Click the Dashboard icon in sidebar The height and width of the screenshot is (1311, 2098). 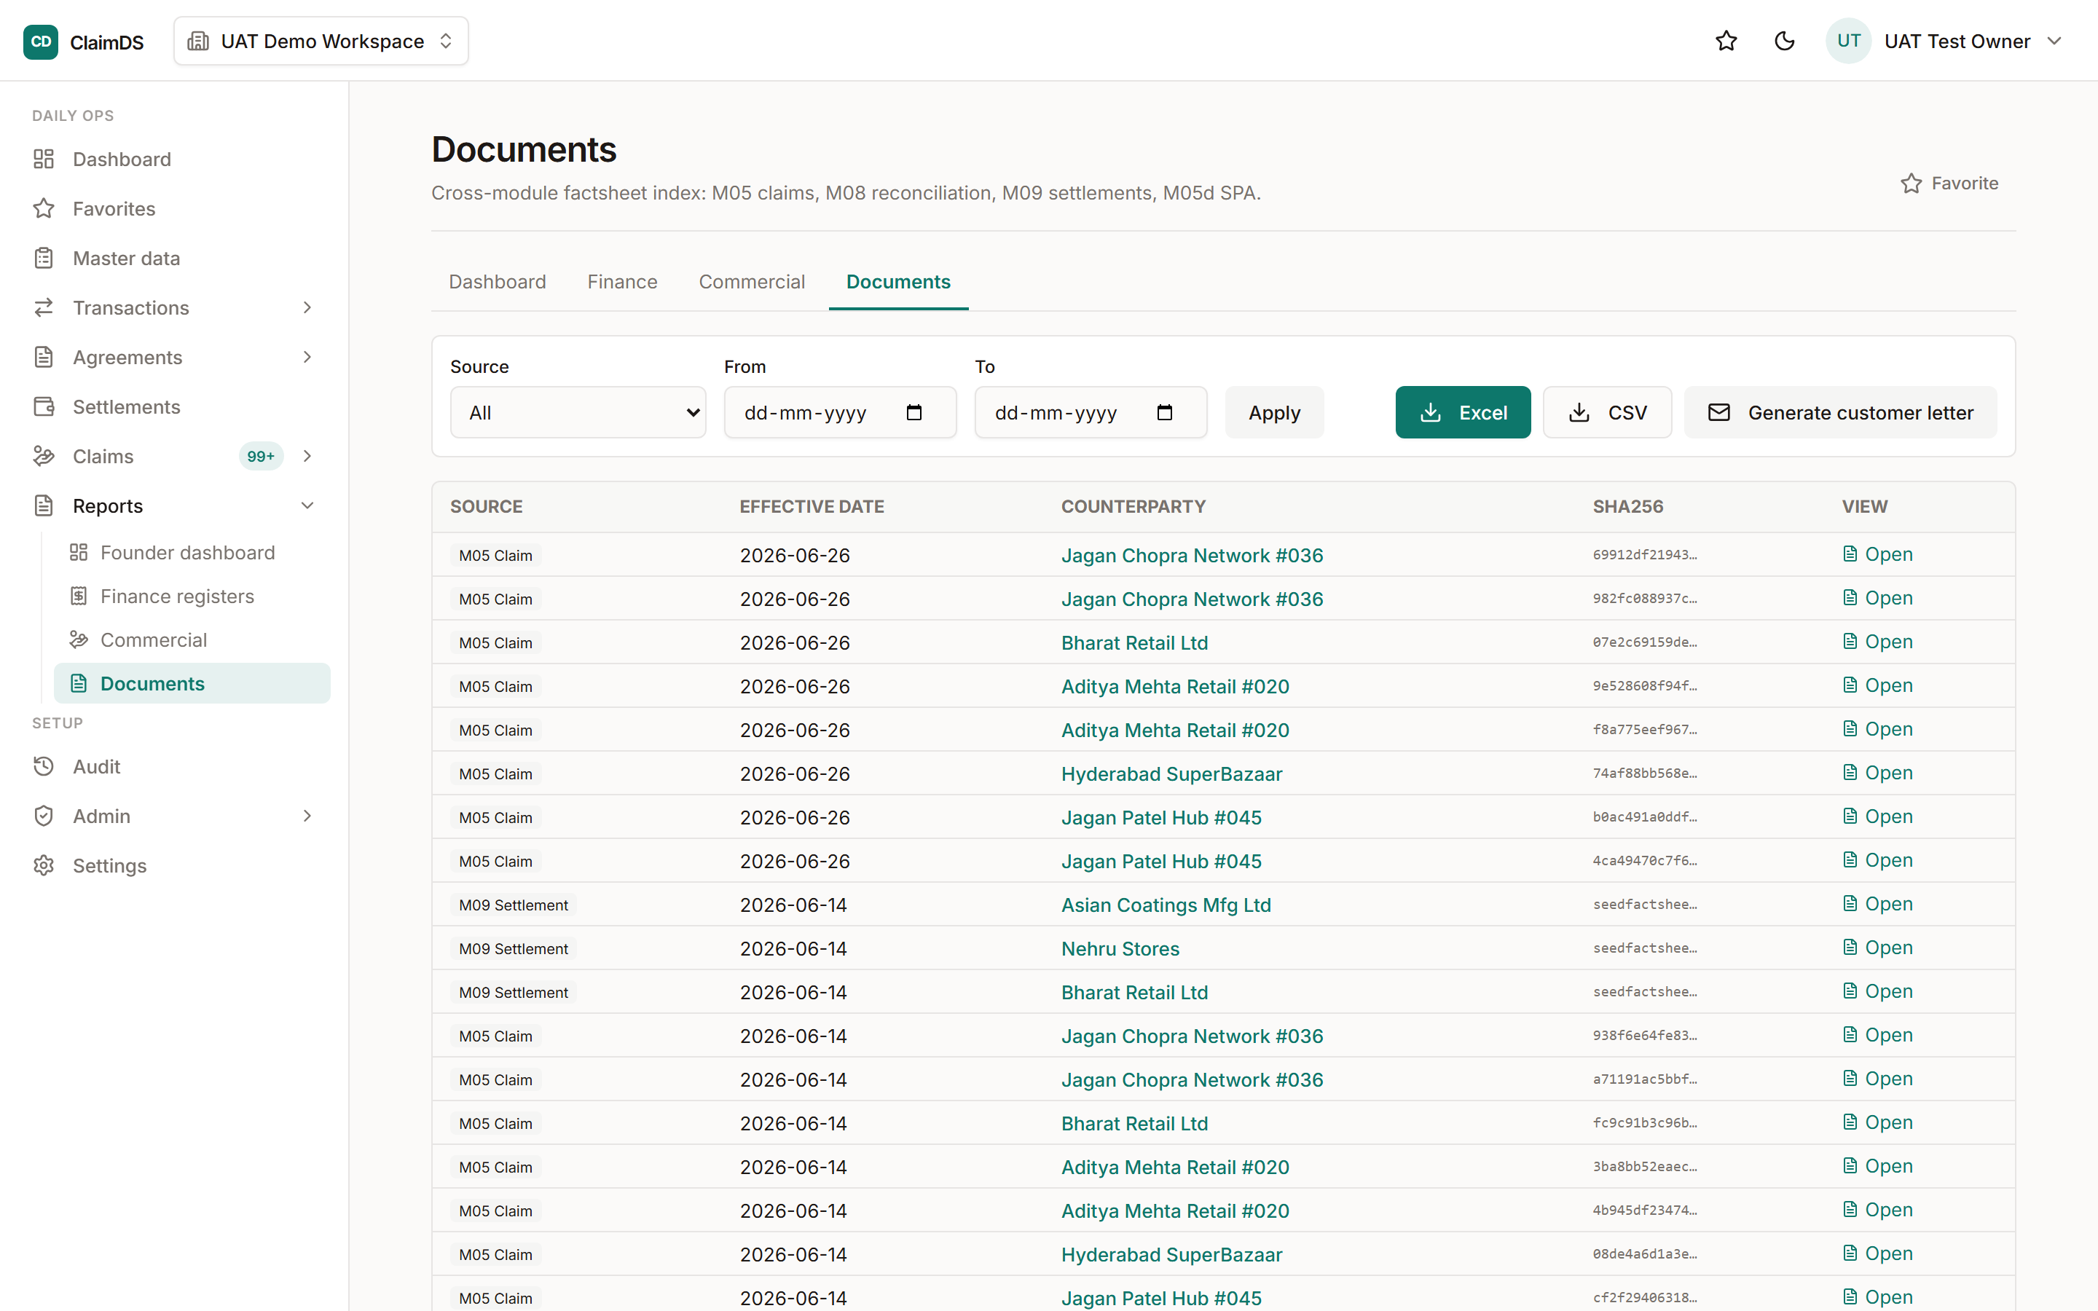click(x=44, y=159)
